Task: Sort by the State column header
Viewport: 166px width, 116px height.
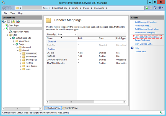Action: coord(107,38)
